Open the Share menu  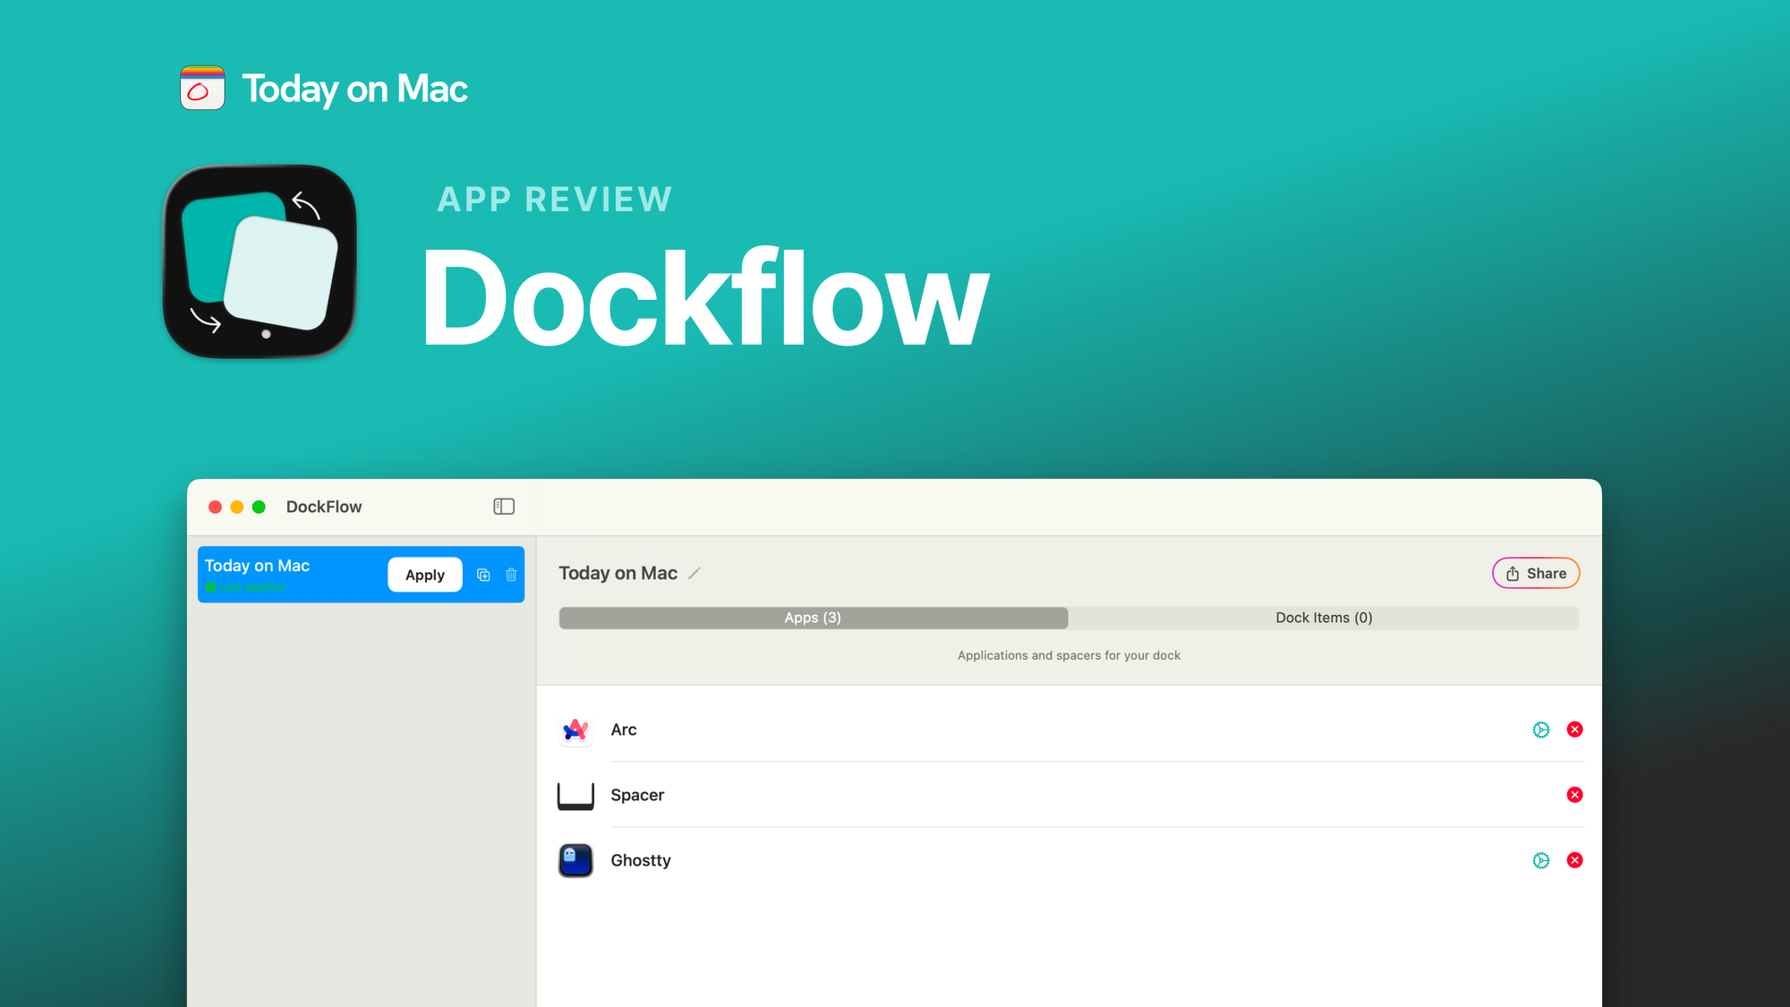pyautogui.click(x=1535, y=573)
